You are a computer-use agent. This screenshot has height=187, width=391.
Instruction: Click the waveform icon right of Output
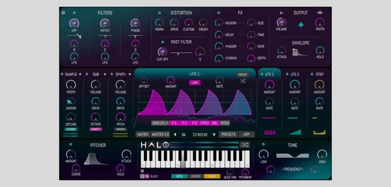point(320,13)
